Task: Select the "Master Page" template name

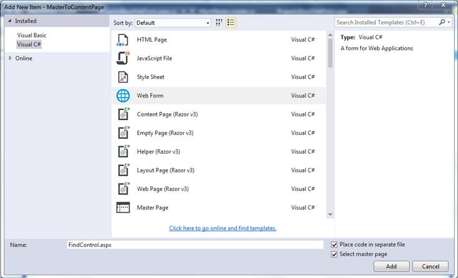Action: pyautogui.click(x=153, y=208)
